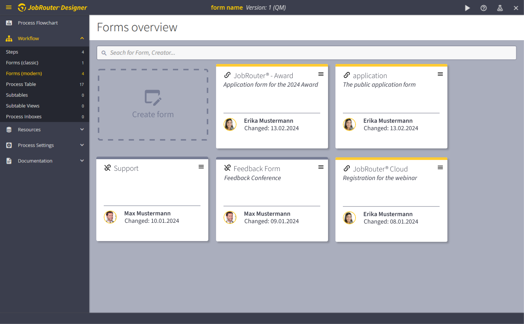Expand the Process Settings chevron
Viewport: 524px width, 324px height.
[82, 145]
